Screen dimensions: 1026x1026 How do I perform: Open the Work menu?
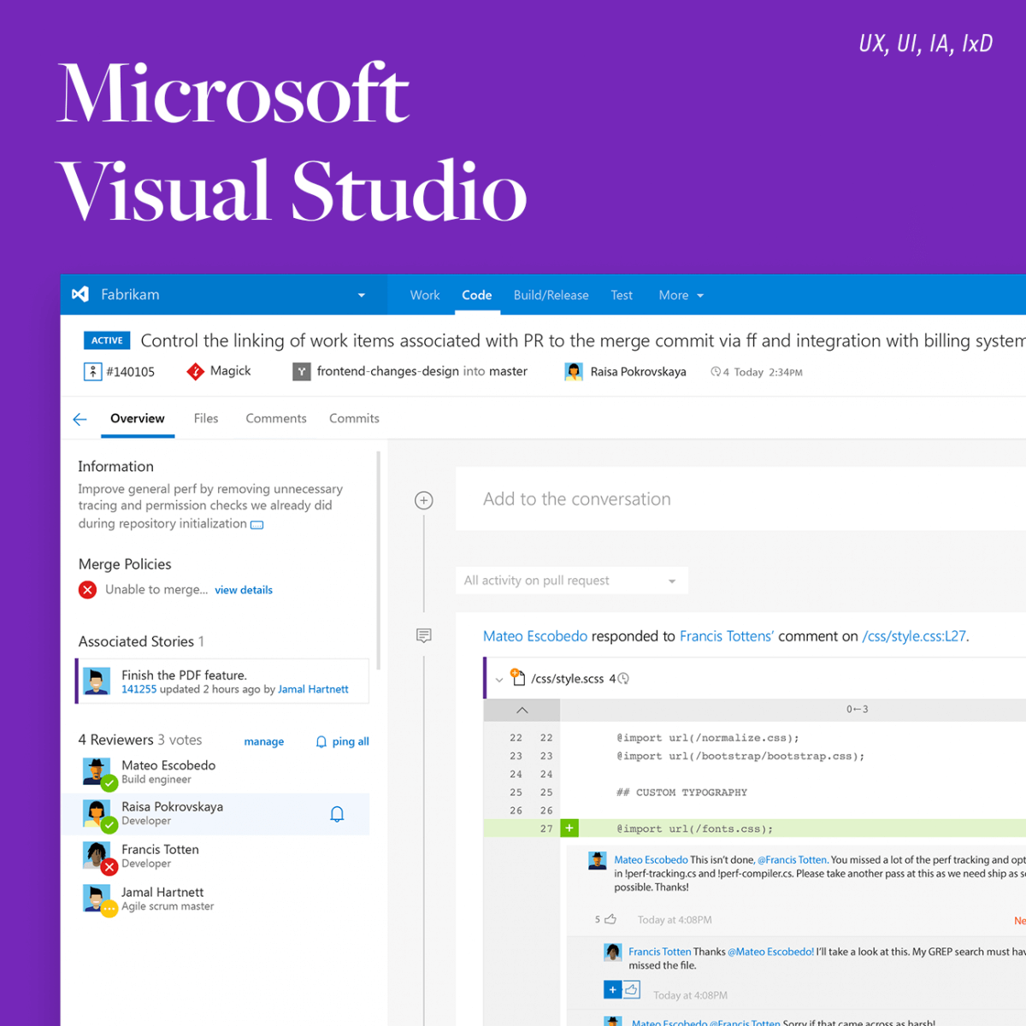point(425,295)
